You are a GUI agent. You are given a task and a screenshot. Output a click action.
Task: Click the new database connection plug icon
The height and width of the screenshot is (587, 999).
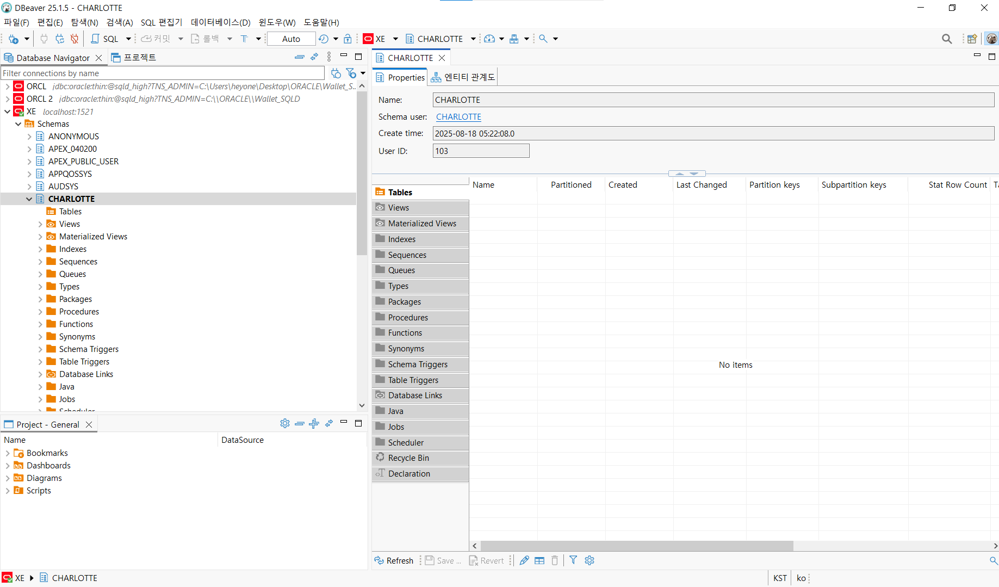click(14, 39)
